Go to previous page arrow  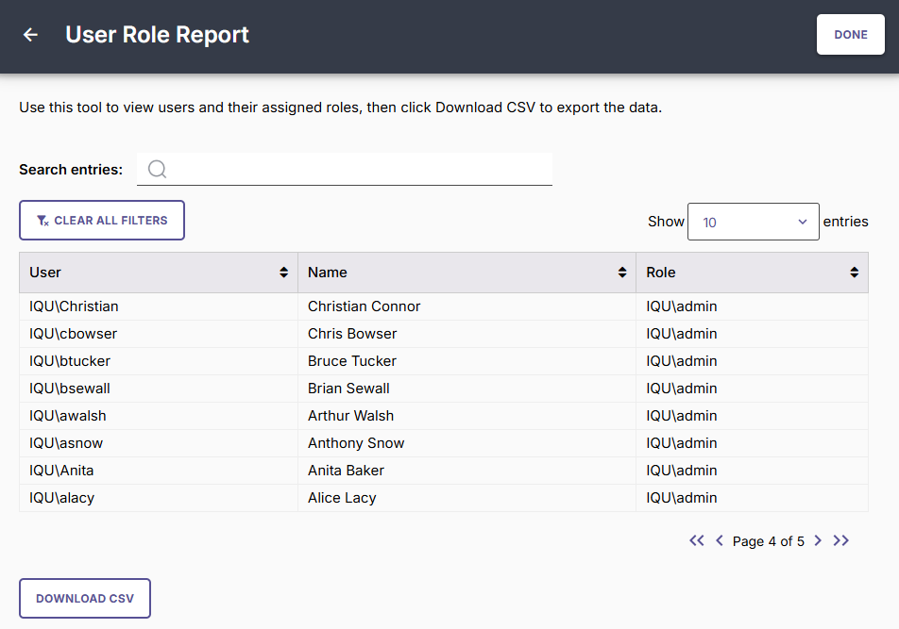tap(720, 541)
